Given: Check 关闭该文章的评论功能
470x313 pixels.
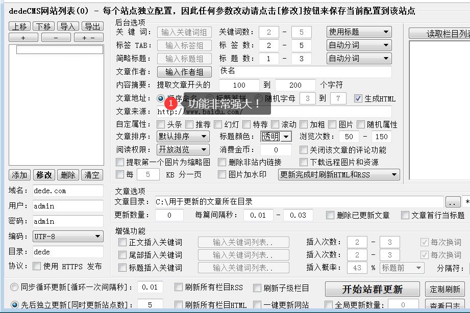Looking at the screenshot, I should tap(304, 150).
